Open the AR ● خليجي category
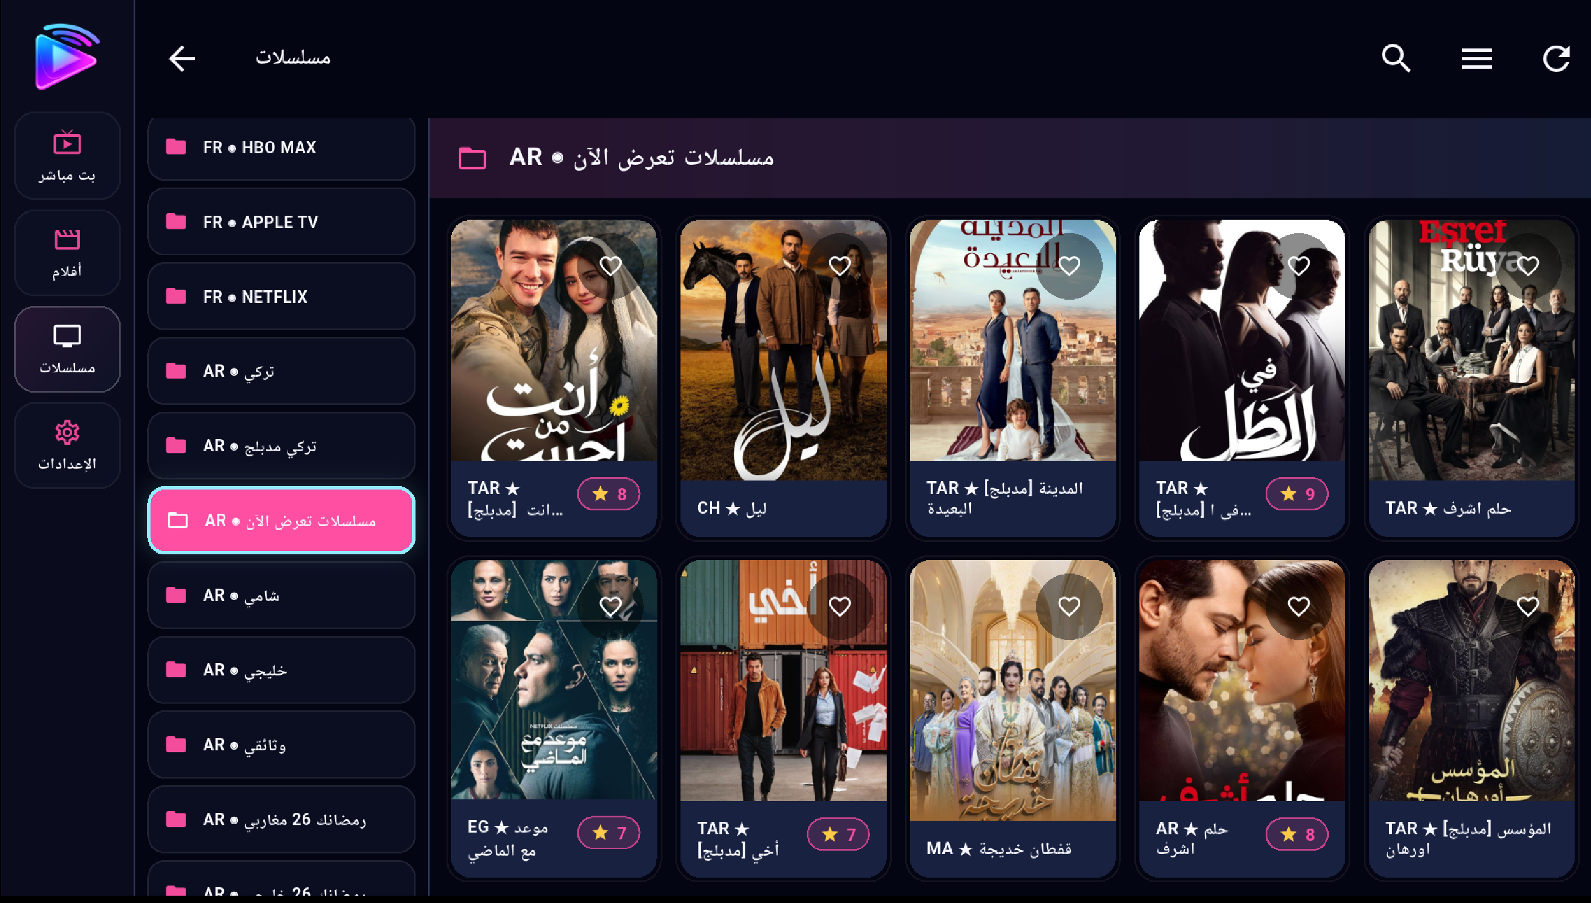 click(x=281, y=670)
